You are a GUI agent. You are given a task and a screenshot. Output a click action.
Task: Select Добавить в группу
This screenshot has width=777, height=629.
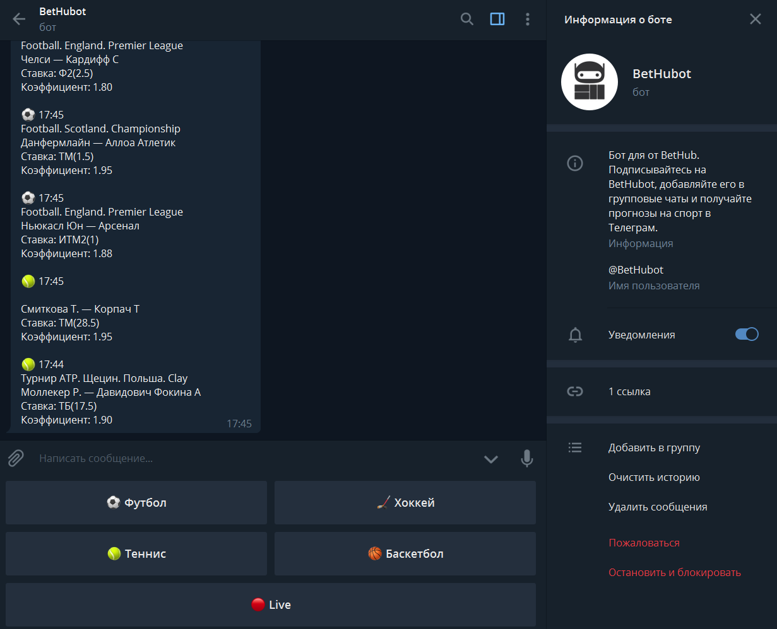point(654,448)
